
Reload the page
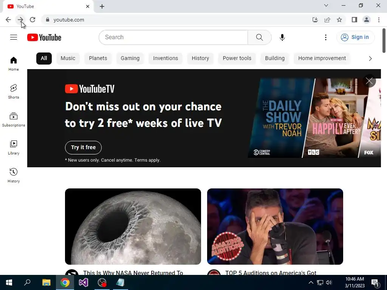tap(33, 20)
